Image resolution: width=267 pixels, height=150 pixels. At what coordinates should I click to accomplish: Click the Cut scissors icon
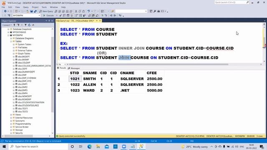pos(76,11)
